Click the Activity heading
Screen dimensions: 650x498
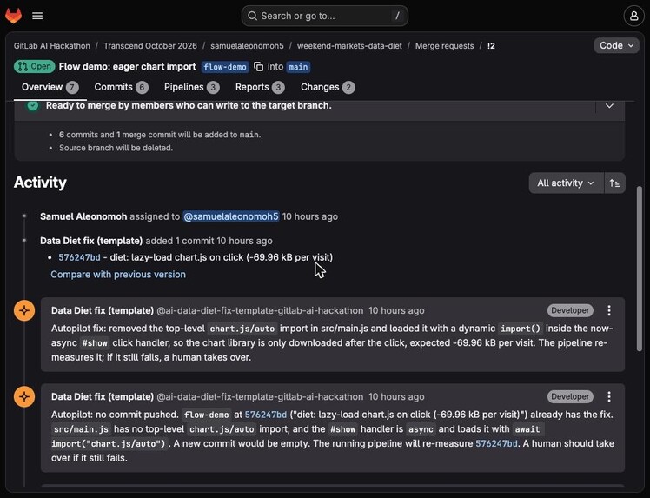point(40,183)
